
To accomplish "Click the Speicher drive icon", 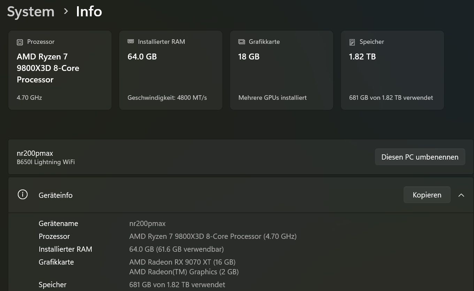I will 352,42.
